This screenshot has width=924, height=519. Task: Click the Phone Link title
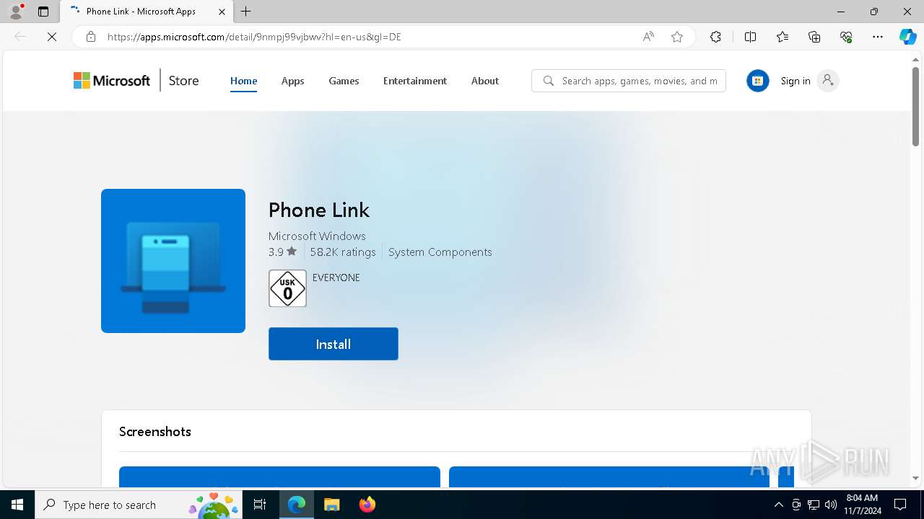coord(319,210)
